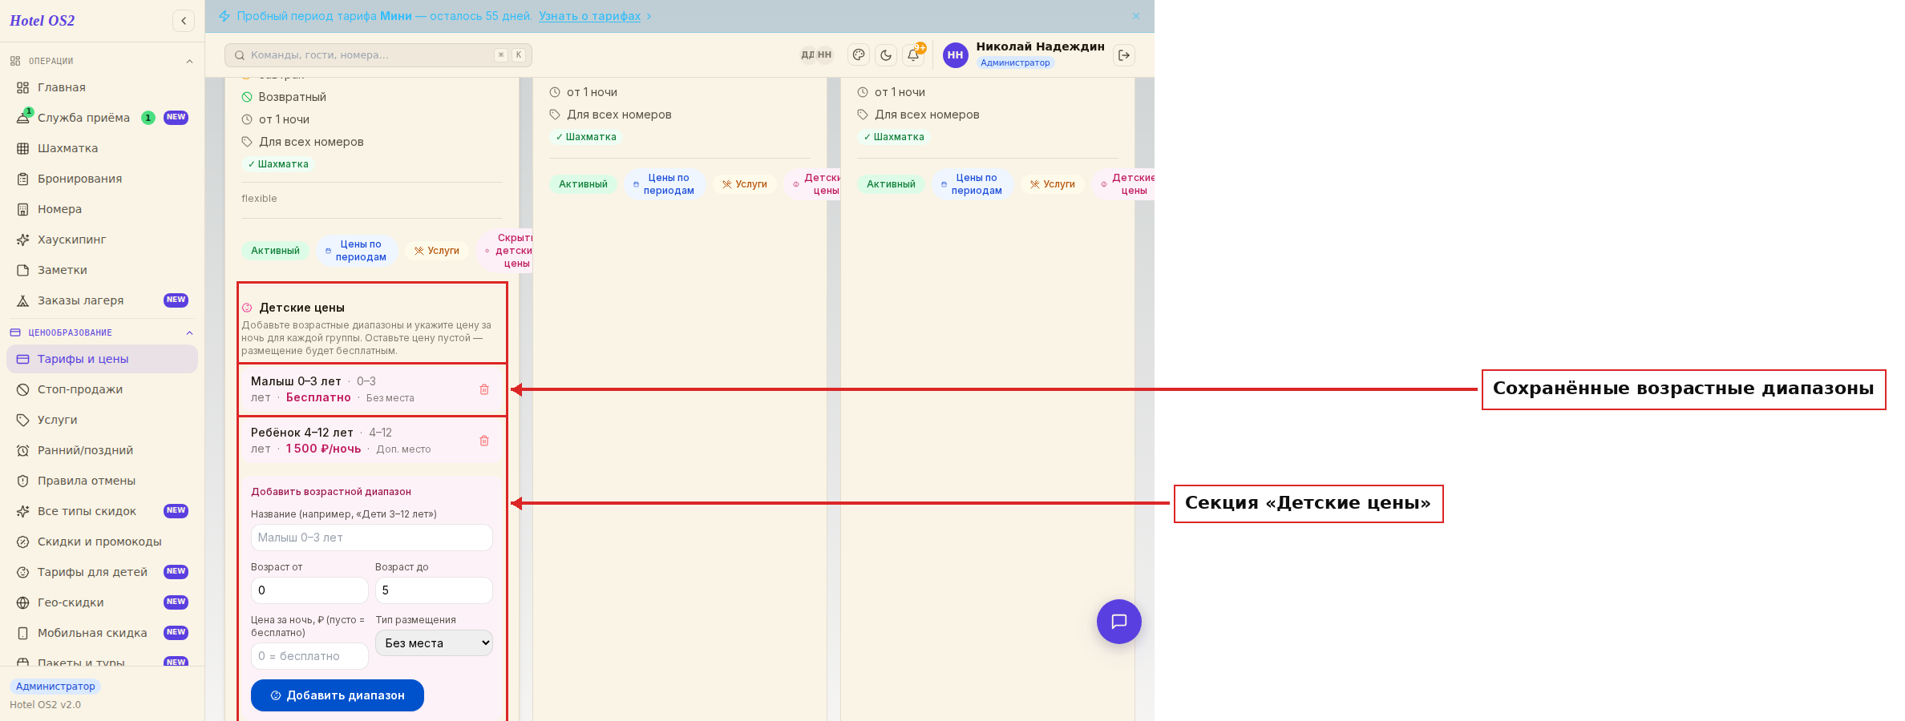Viewport: 1905px width, 721px height.
Task: Go to Бронирования section
Action: coord(102,179)
